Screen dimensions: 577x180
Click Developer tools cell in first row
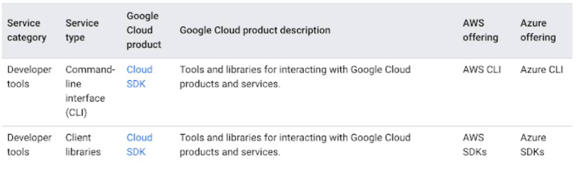point(30,78)
